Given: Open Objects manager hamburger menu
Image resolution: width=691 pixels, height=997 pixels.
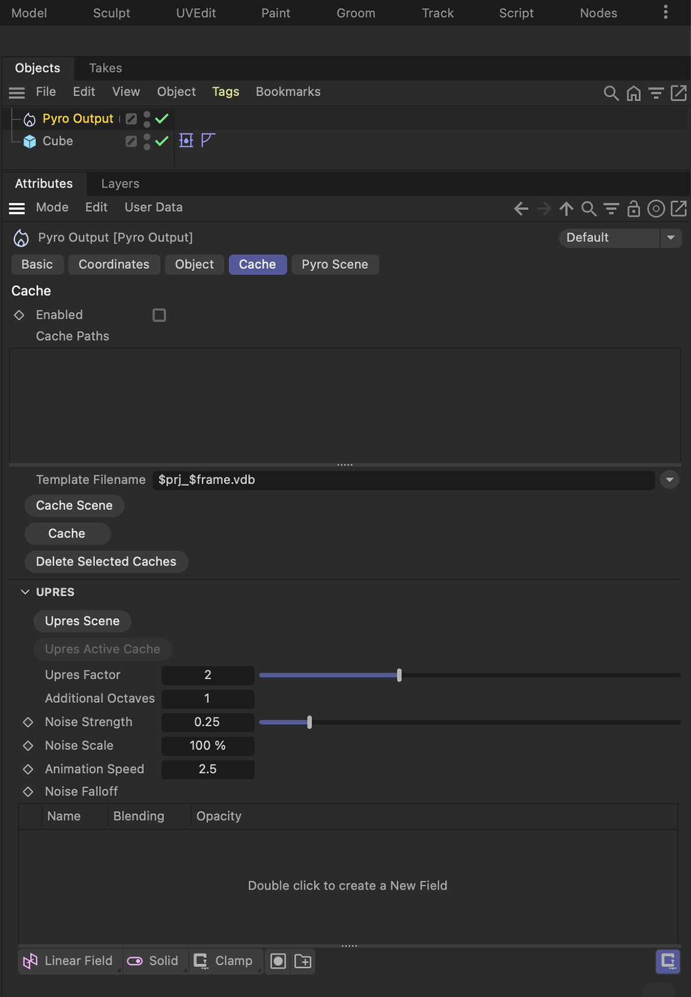Looking at the screenshot, I should point(17,92).
